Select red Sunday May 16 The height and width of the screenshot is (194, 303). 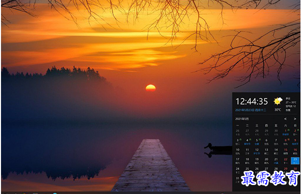tap(295, 151)
